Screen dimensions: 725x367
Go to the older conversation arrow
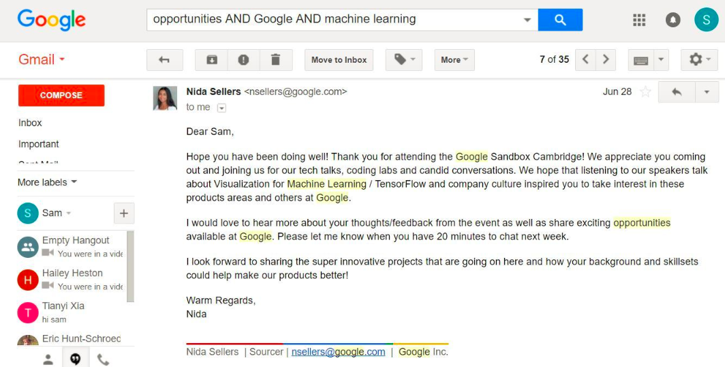(x=606, y=60)
